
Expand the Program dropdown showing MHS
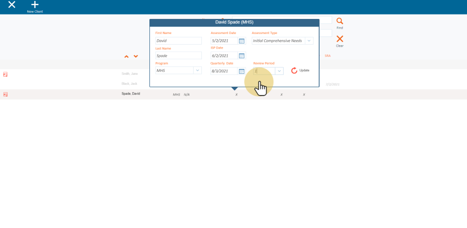point(198,70)
